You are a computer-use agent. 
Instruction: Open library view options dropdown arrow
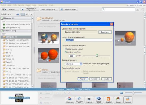31,14
